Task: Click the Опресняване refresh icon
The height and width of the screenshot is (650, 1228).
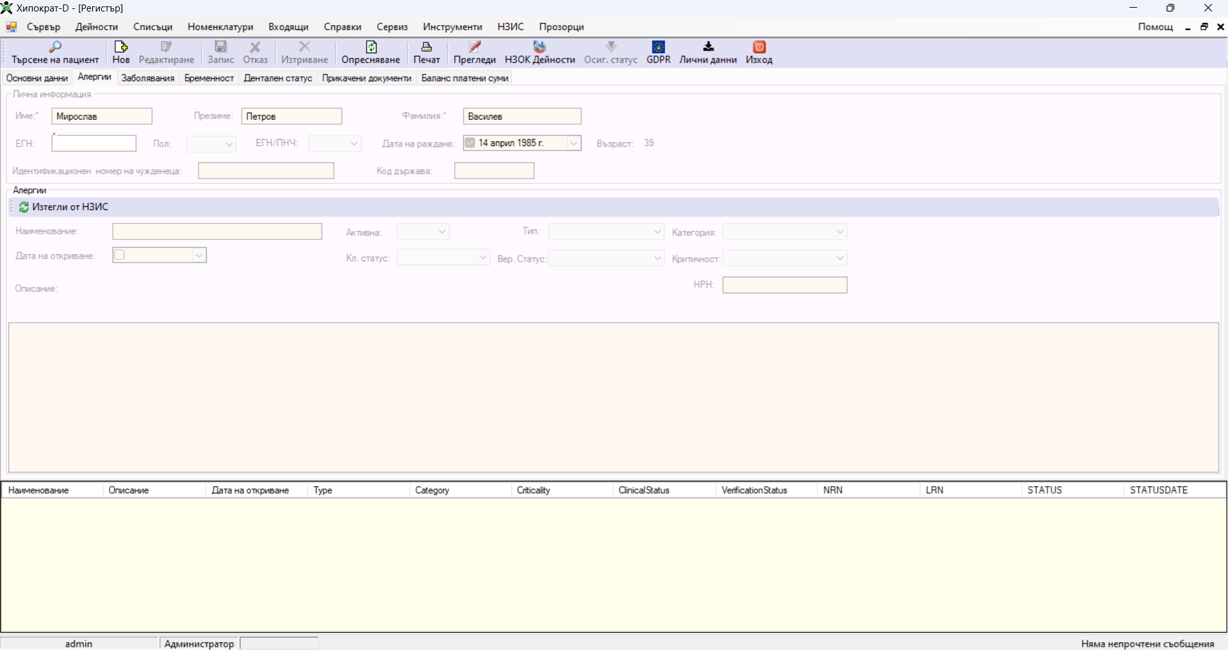Action: pos(371,47)
